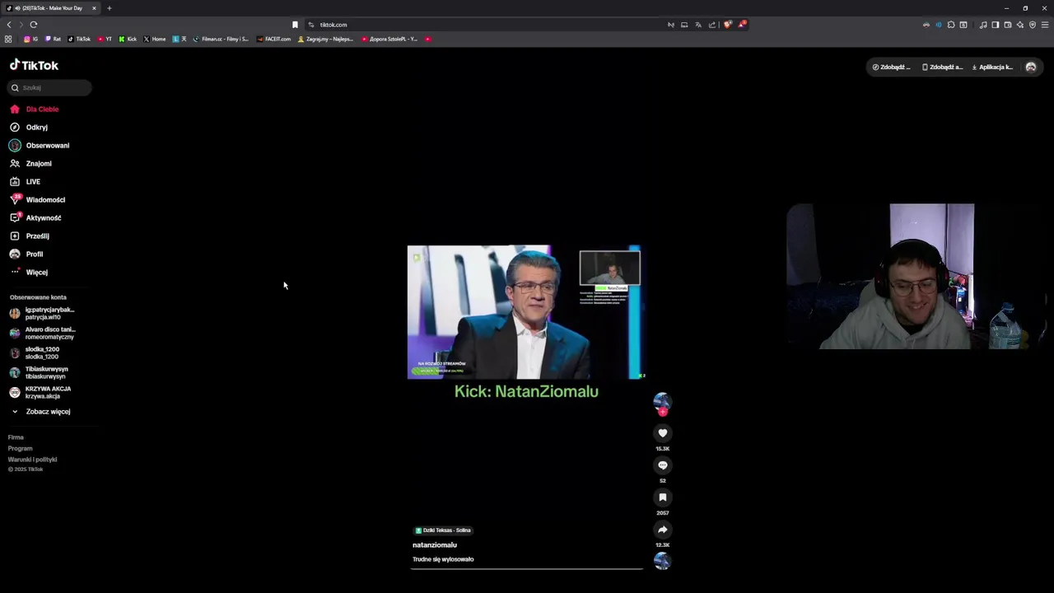The height and width of the screenshot is (593, 1054).
Task: Open the author avatar above like button
Action: tap(662, 401)
